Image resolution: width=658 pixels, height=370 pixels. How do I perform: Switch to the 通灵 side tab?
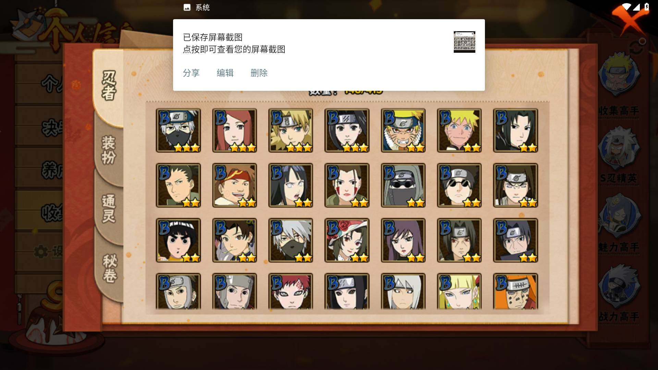[x=109, y=208]
